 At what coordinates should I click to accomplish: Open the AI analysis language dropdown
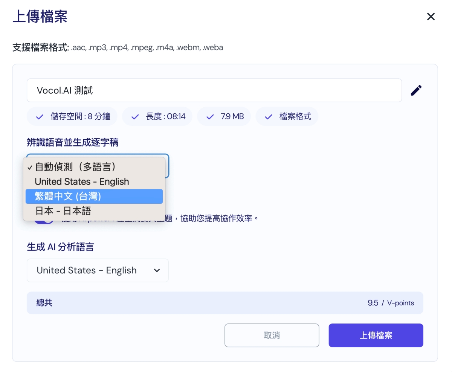(98, 270)
